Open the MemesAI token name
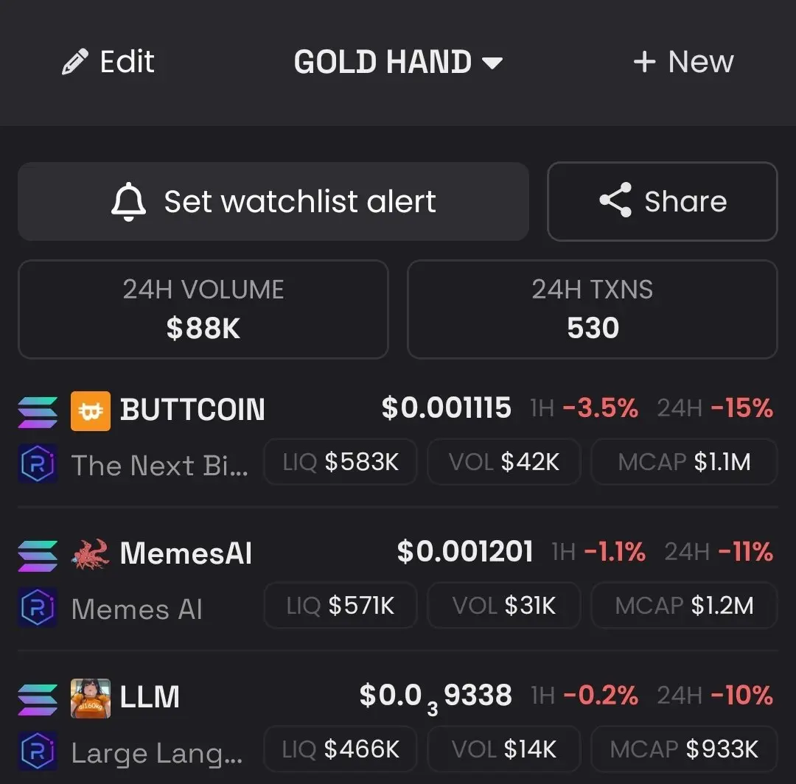The height and width of the screenshot is (784, 796). [186, 553]
